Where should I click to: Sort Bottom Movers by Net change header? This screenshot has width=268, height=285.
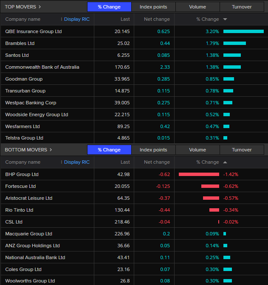157,162
